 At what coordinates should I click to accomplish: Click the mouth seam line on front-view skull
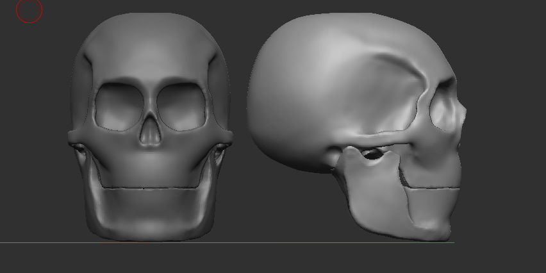(150, 188)
